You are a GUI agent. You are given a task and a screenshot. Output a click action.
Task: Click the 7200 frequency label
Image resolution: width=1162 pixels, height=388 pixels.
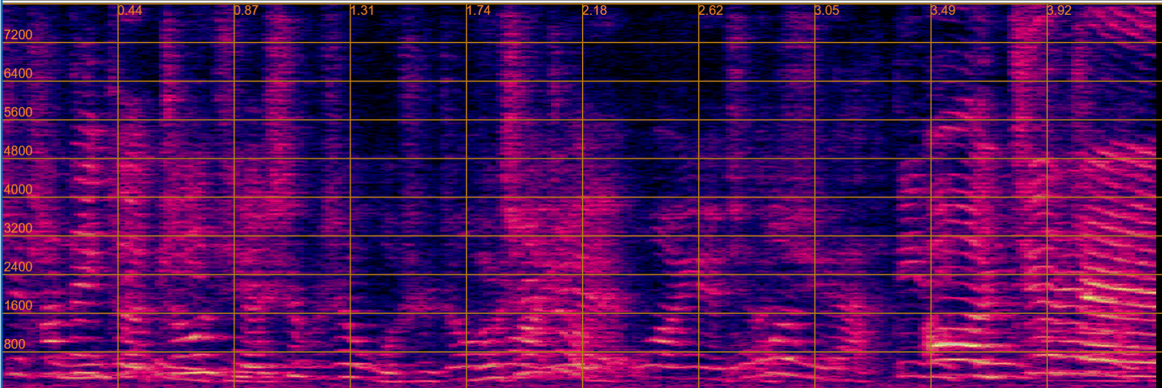18,35
